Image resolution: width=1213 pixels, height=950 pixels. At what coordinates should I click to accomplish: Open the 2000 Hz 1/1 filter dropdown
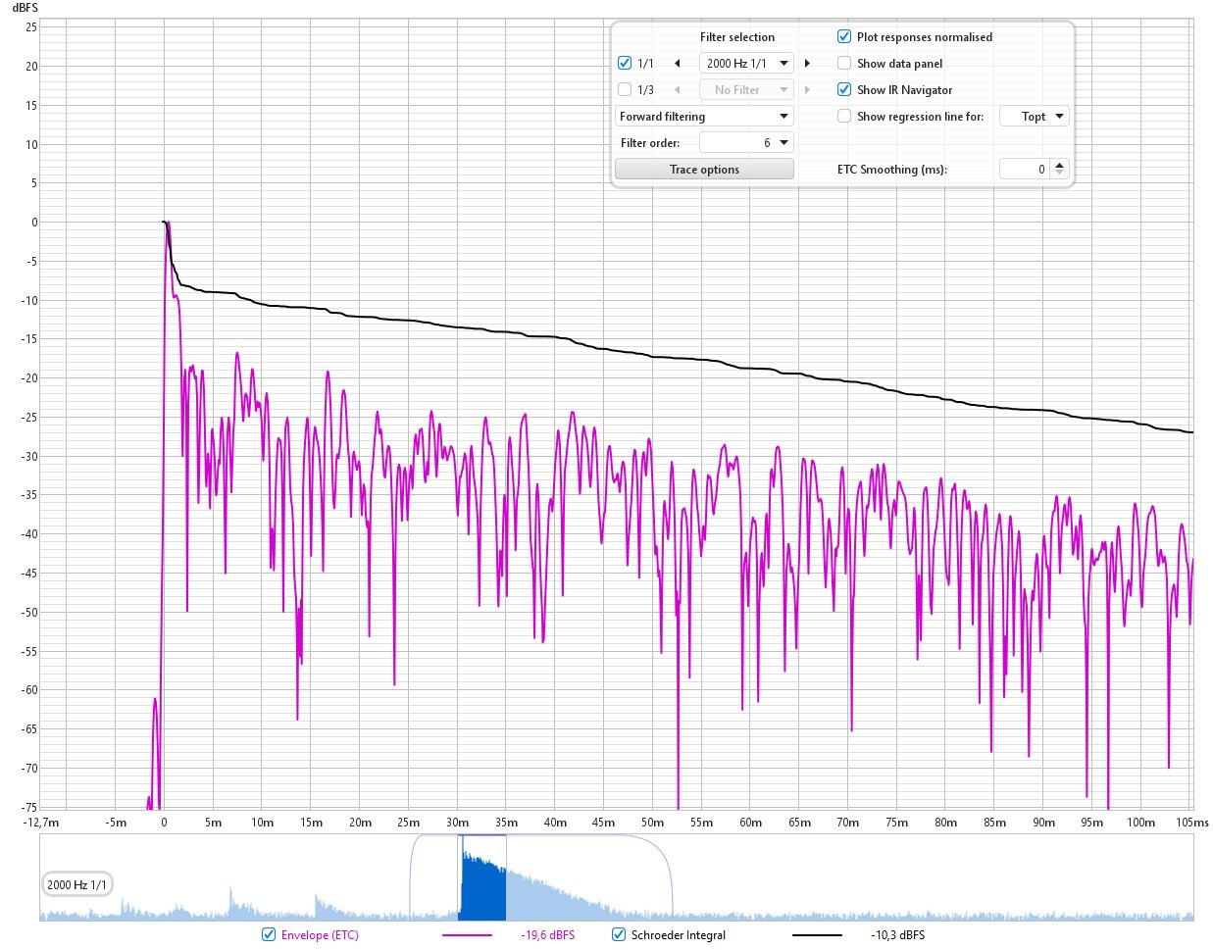pos(745,64)
